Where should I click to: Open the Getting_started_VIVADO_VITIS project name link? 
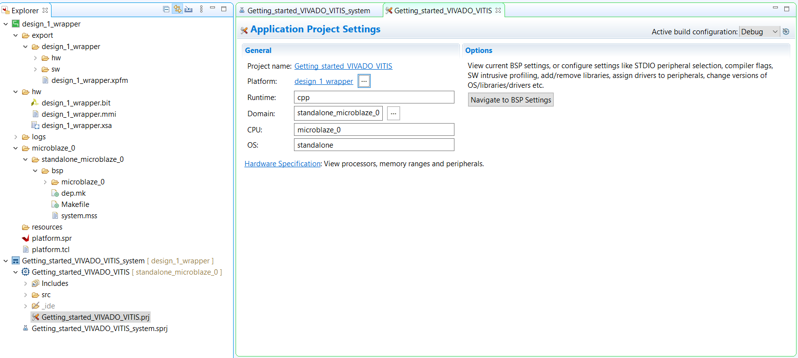[x=343, y=66]
